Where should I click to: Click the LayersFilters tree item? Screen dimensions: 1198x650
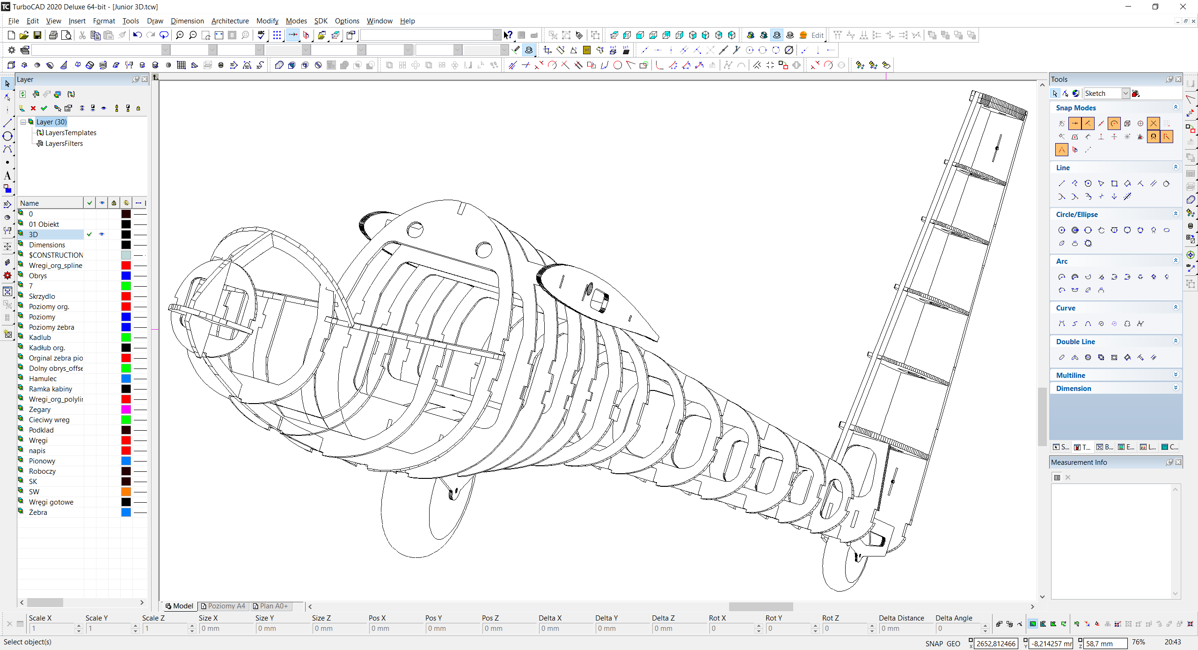pyautogui.click(x=64, y=144)
